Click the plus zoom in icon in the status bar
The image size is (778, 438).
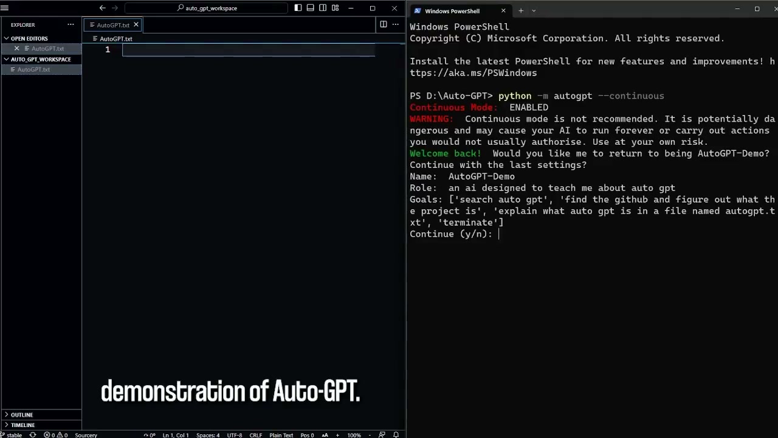[337, 435]
